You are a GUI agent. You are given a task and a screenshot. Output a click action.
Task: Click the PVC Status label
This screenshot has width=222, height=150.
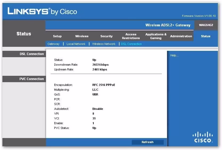click(62, 128)
